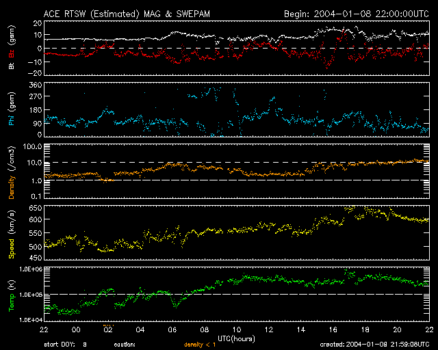Click the '360' tick on Phi axis
Screen dimensions: 438x350
point(36,85)
